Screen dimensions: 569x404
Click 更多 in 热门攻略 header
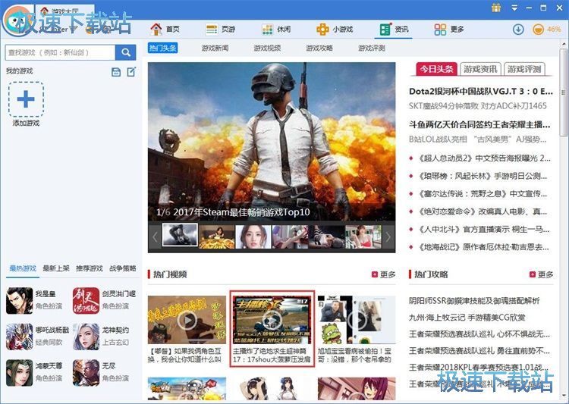(x=542, y=274)
